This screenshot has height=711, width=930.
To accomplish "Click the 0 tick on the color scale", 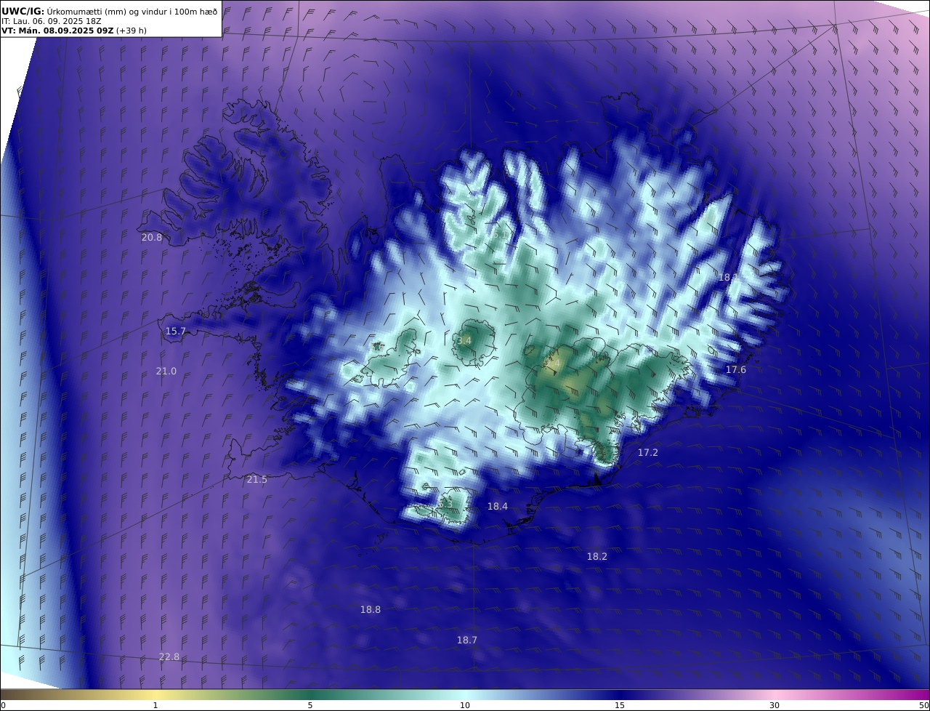I will (x=3, y=705).
